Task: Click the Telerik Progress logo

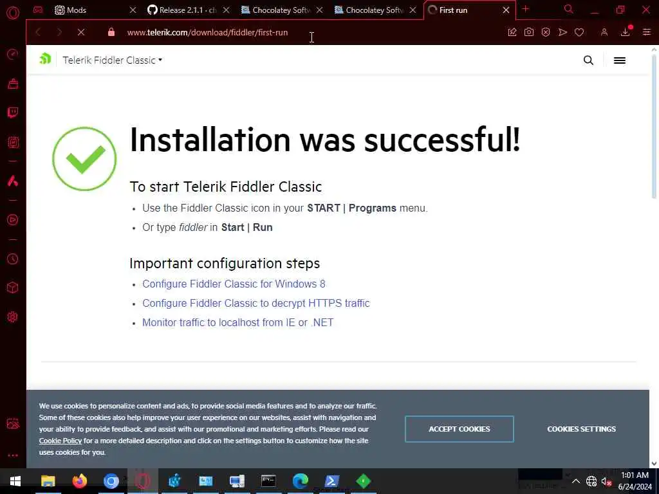Action: (x=45, y=59)
